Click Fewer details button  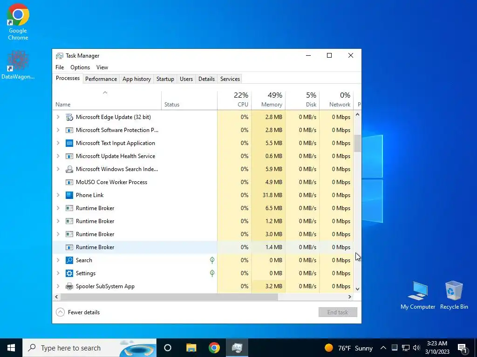(78, 312)
